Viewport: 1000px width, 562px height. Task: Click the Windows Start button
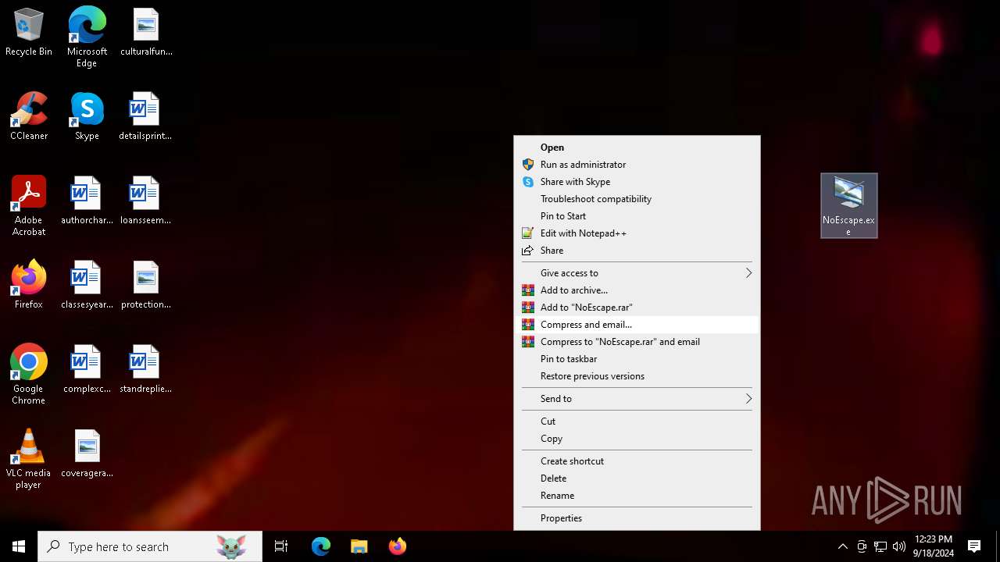(x=19, y=546)
